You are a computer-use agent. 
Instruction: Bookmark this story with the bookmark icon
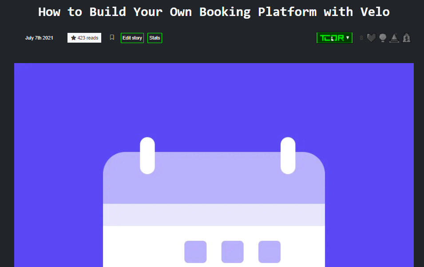(x=112, y=37)
